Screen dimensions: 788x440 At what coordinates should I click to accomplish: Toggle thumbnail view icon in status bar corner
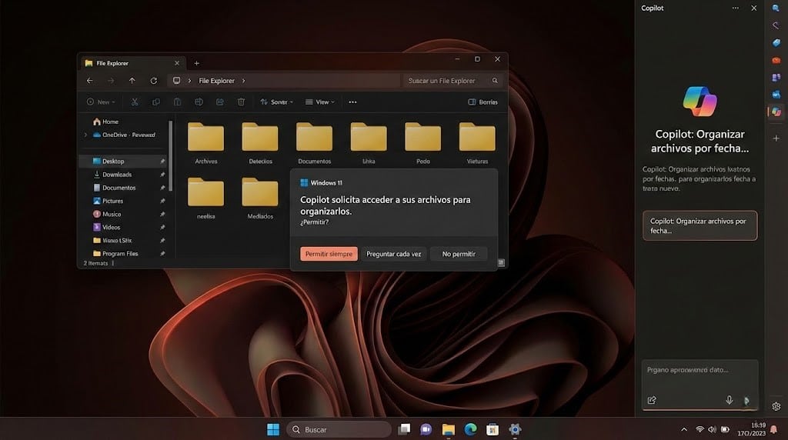(501, 263)
